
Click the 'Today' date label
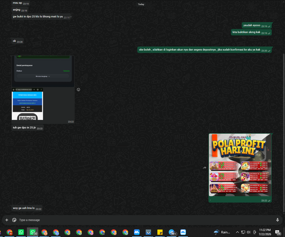(x=141, y=4)
